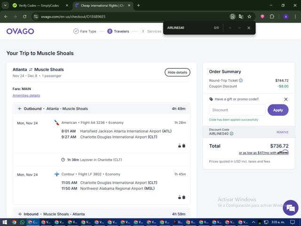Open site information icon in address bar
301x226 pixels.
(36, 17)
